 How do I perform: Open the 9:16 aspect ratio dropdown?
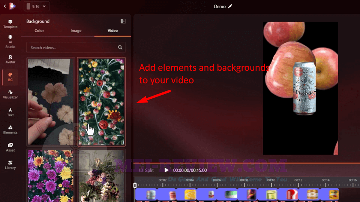click(36, 6)
